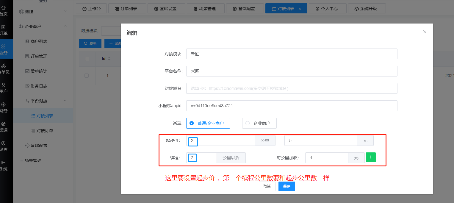Click the 起步价 kilometers input
Image resolution: width=454 pixels, height=203 pixels.
[220, 140]
